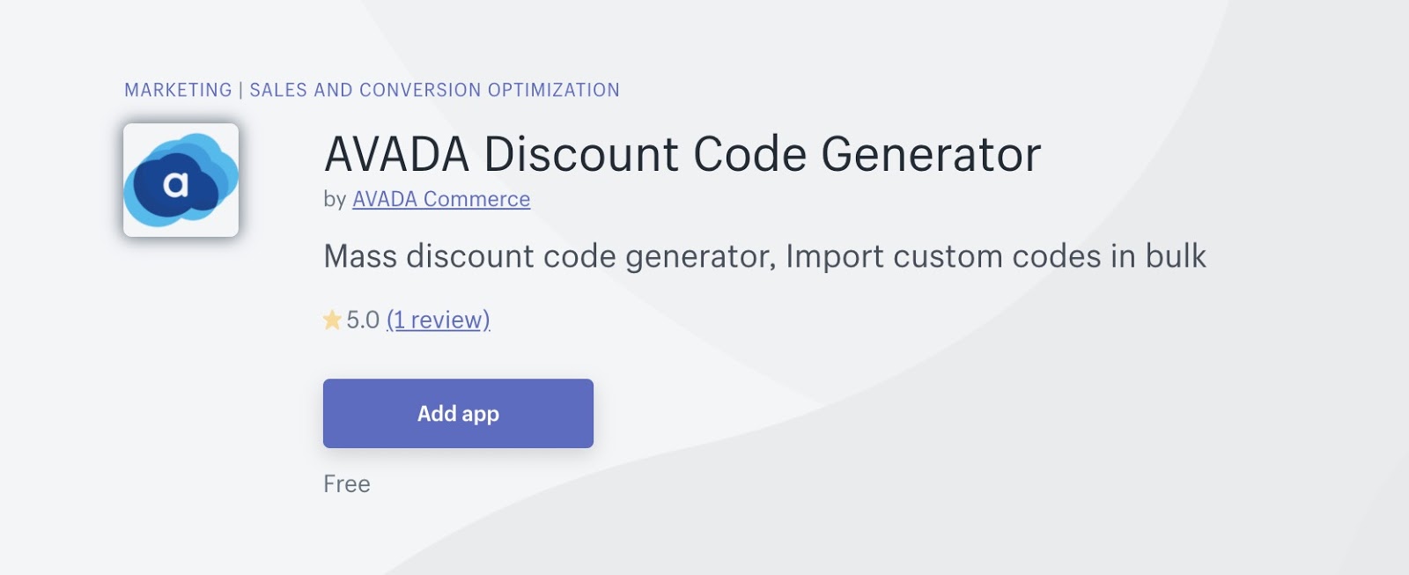Click the word Generator in the title

pyautogui.click(x=931, y=154)
